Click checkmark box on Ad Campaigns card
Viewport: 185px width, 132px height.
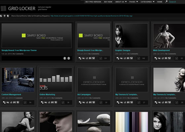point(101,103)
